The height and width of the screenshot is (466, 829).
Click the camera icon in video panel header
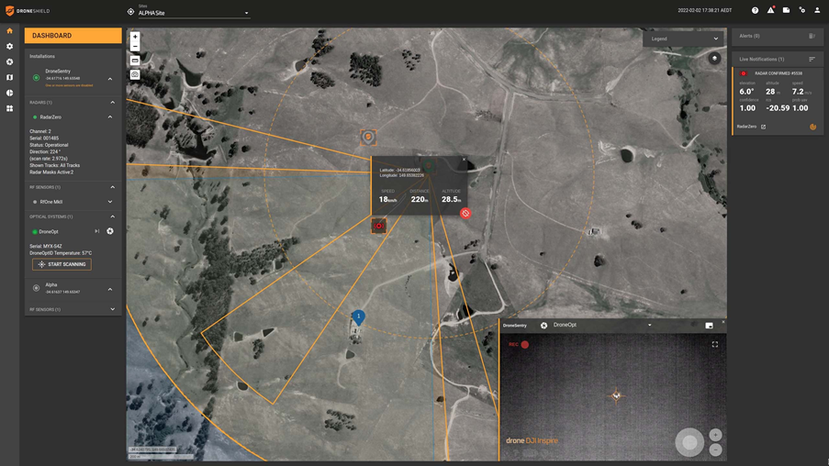pos(543,326)
